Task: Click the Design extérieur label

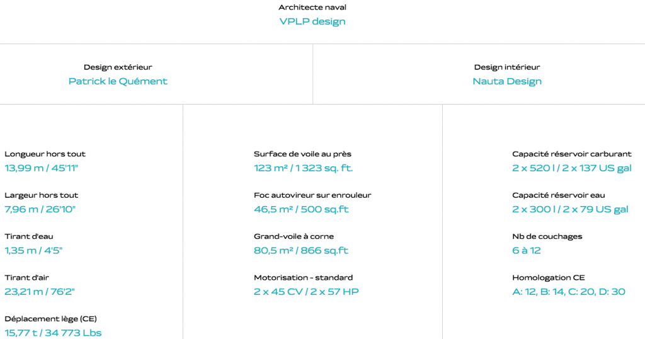Action: [118, 67]
